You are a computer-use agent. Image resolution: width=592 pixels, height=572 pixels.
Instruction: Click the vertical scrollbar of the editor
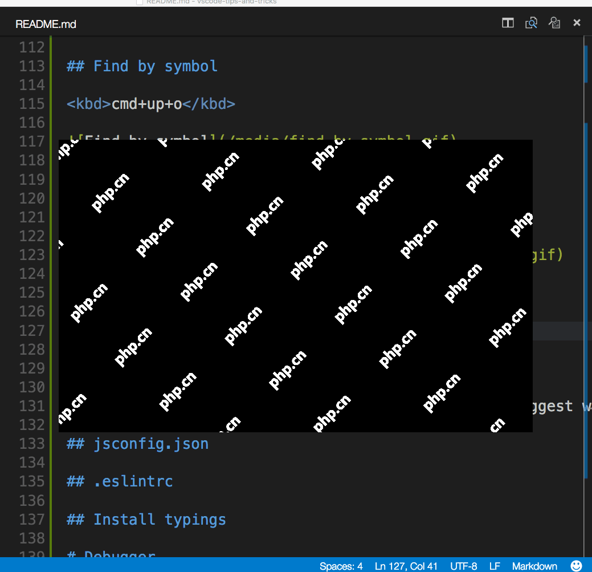pyautogui.click(x=587, y=296)
